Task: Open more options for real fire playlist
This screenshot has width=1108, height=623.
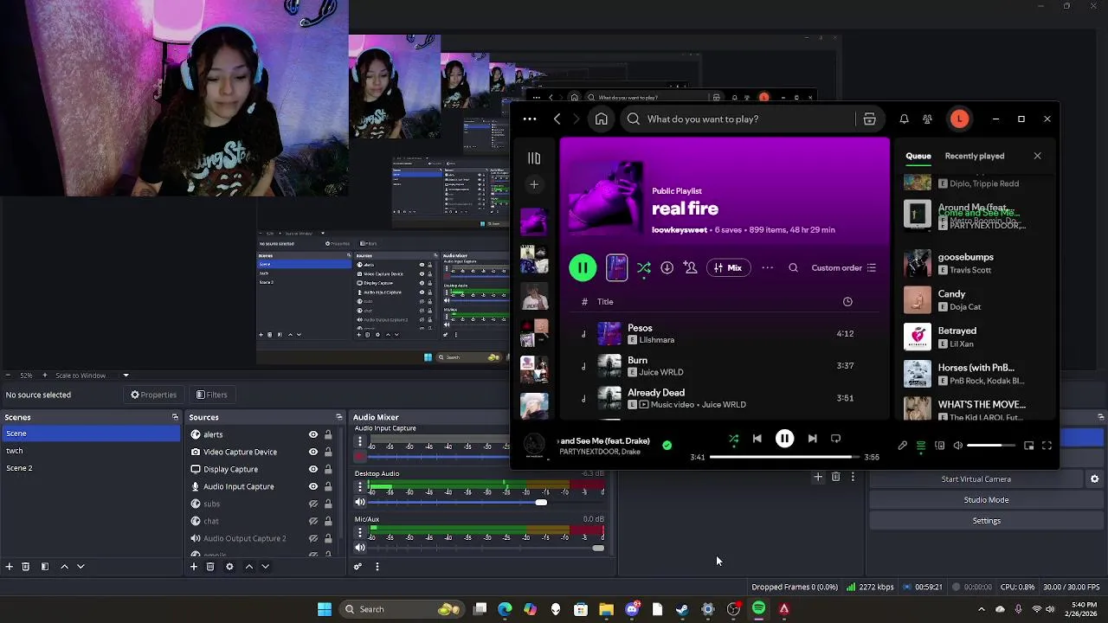Action: (x=768, y=268)
